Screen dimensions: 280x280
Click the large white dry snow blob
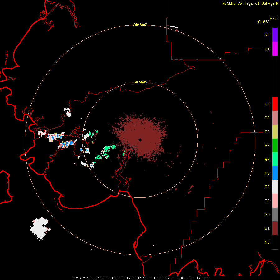pos(40,228)
